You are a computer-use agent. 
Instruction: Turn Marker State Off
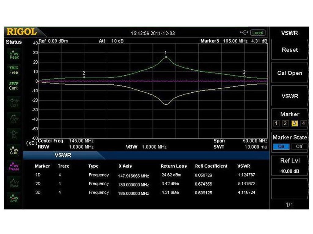point(299,147)
